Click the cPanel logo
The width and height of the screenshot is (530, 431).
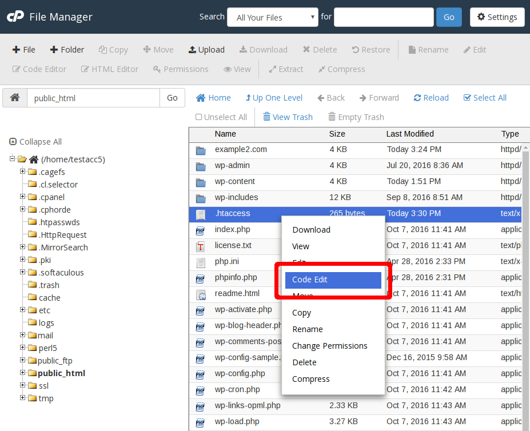(15, 17)
